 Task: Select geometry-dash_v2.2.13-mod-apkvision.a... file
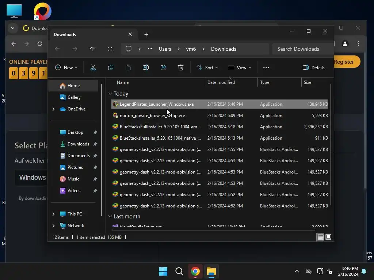219,206
